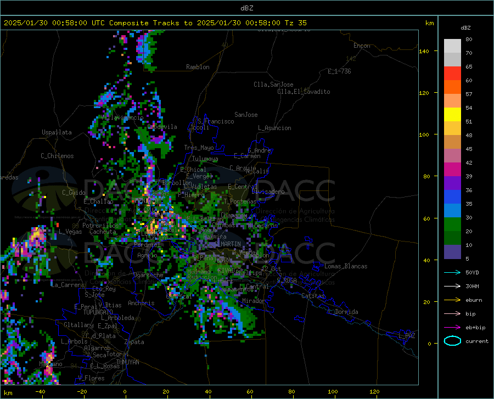Click the TUNUYAN map label
The image size is (494, 399).
point(127,362)
